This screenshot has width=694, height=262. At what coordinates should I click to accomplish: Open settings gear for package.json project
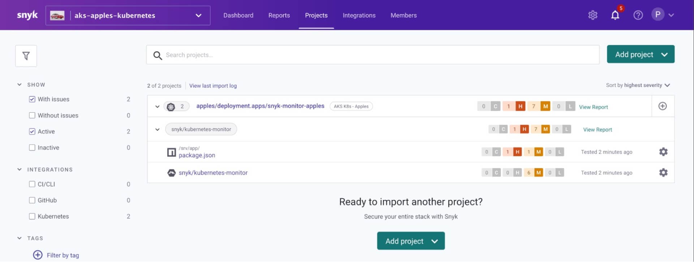pyautogui.click(x=663, y=152)
